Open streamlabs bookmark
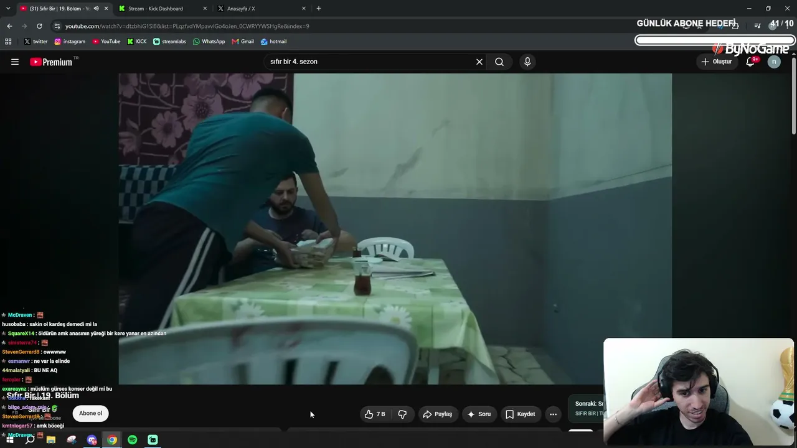797x448 pixels. pyautogui.click(x=169, y=42)
